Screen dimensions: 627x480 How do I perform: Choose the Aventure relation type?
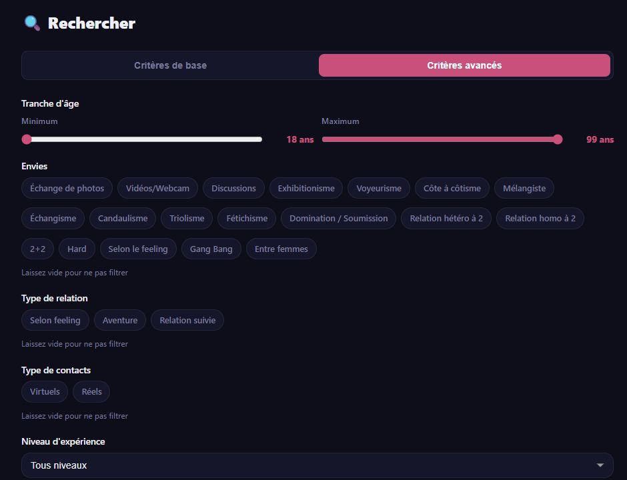pos(120,320)
